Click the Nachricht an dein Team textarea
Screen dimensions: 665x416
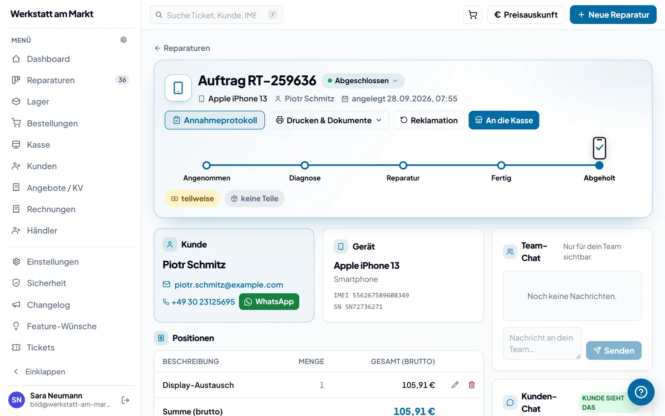click(x=542, y=344)
